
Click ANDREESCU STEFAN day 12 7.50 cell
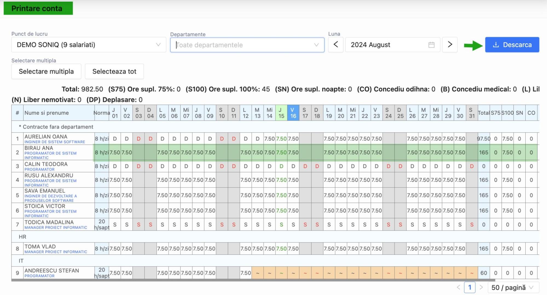coord(246,273)
